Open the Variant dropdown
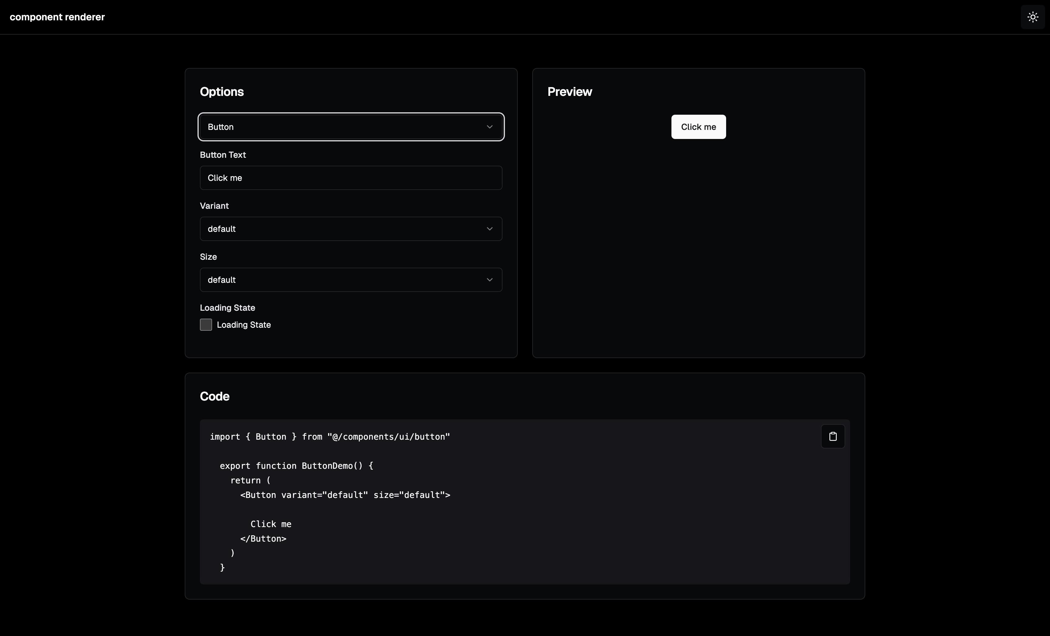The width and height of the screenshot is (1050, 636). pyautogui.click(x=351, y=228)
